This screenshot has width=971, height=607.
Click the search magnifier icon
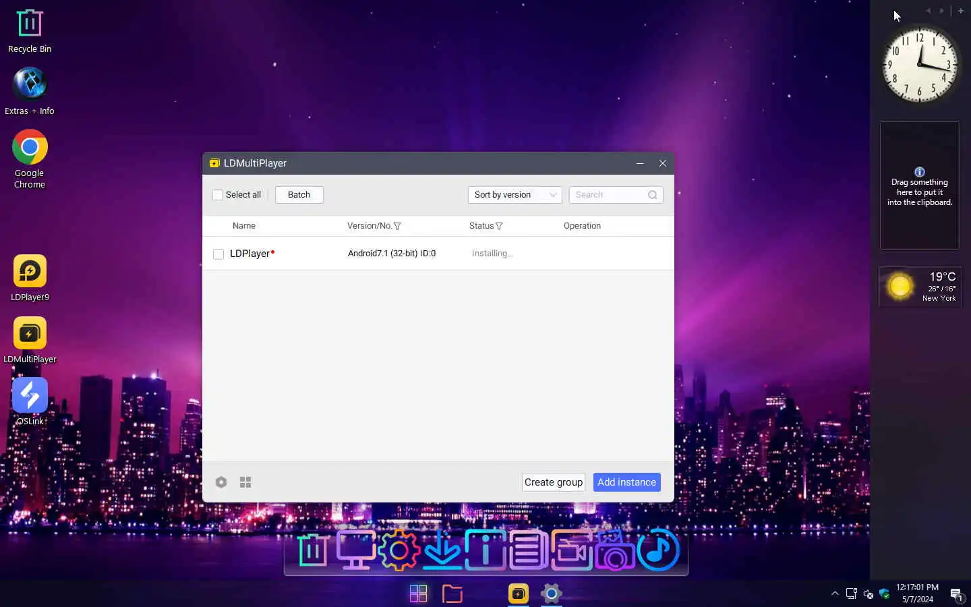tap(653, 195)
